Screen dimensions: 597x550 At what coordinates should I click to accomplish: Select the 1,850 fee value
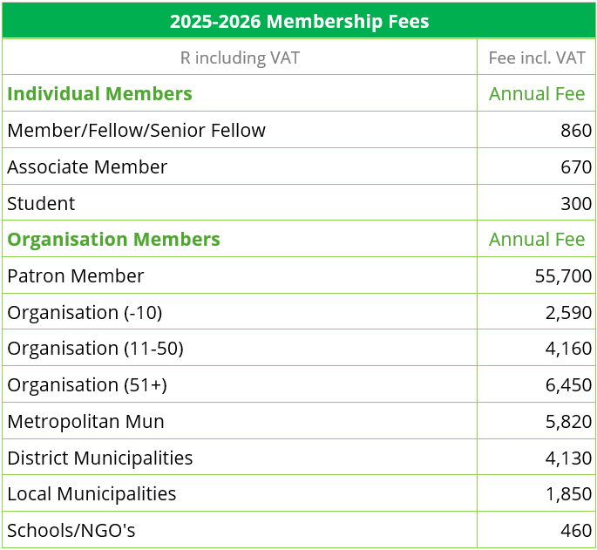pos(569,494)
